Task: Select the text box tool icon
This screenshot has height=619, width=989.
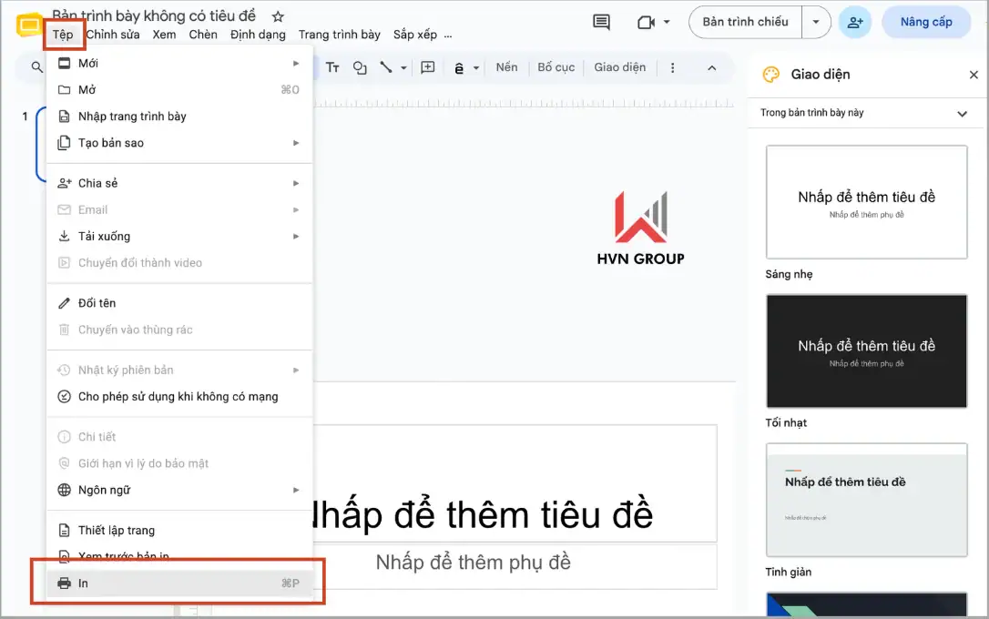Action: click(332, 67)
